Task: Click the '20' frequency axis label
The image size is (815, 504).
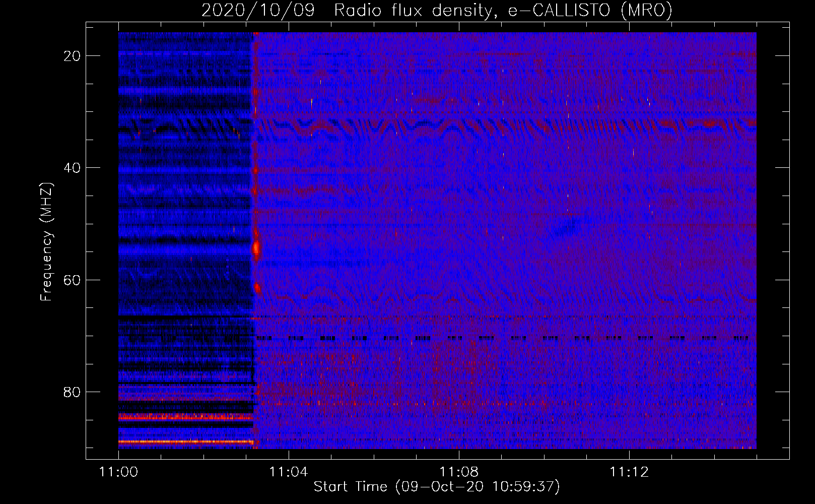Action: pyautogui.click(x=72, y=56)
